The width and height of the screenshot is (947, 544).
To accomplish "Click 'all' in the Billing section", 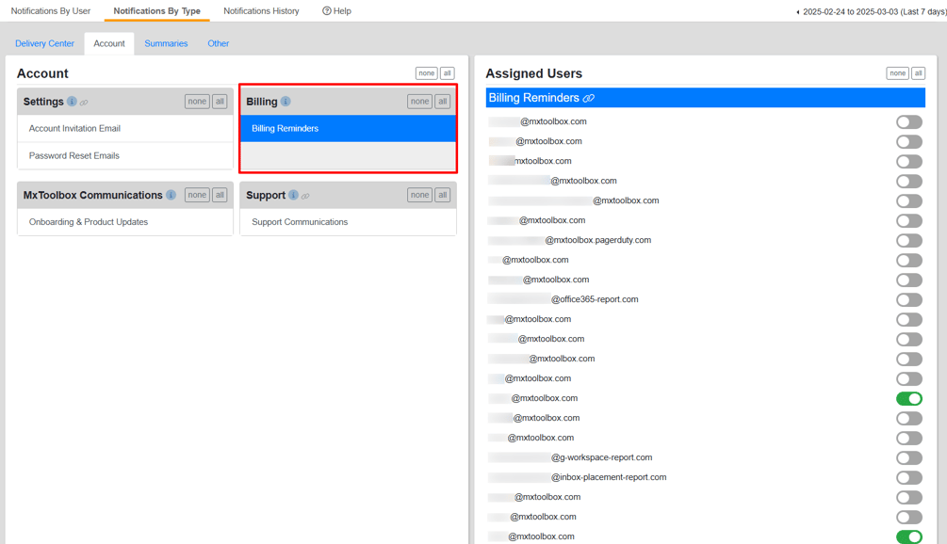I will point(442,101).
